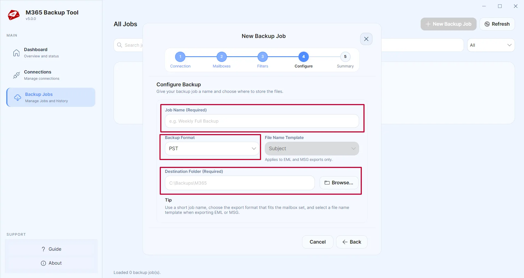Screen dimensions: 524x278
Task: Click the Guide question mark icon
Action: point(43,249)
